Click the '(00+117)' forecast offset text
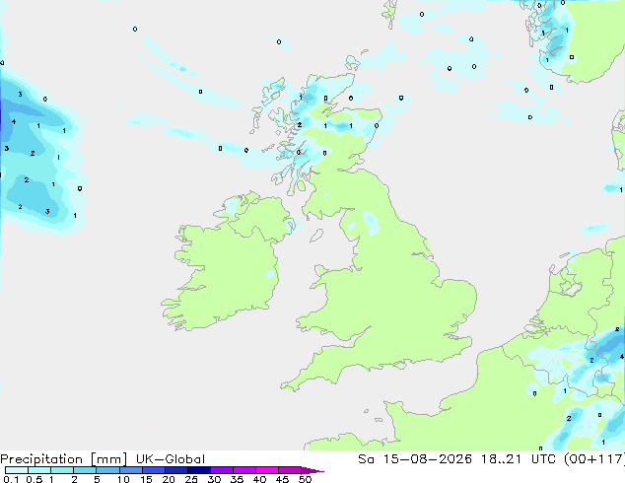 coord(594,459)
